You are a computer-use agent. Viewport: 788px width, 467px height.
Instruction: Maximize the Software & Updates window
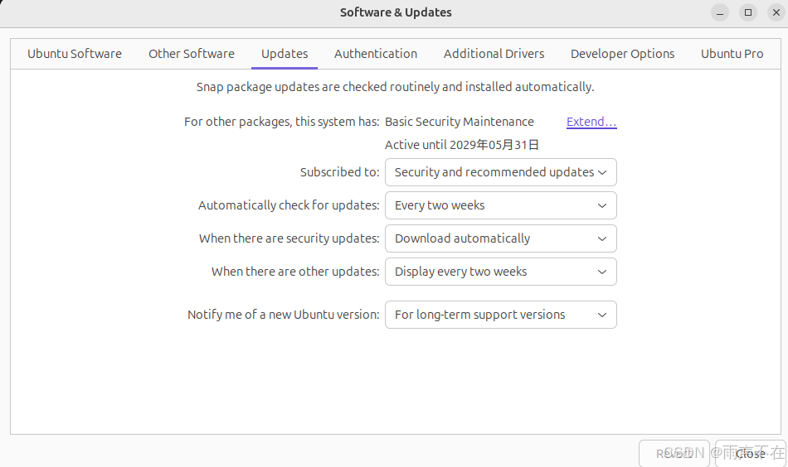click(x=748, y=12)
